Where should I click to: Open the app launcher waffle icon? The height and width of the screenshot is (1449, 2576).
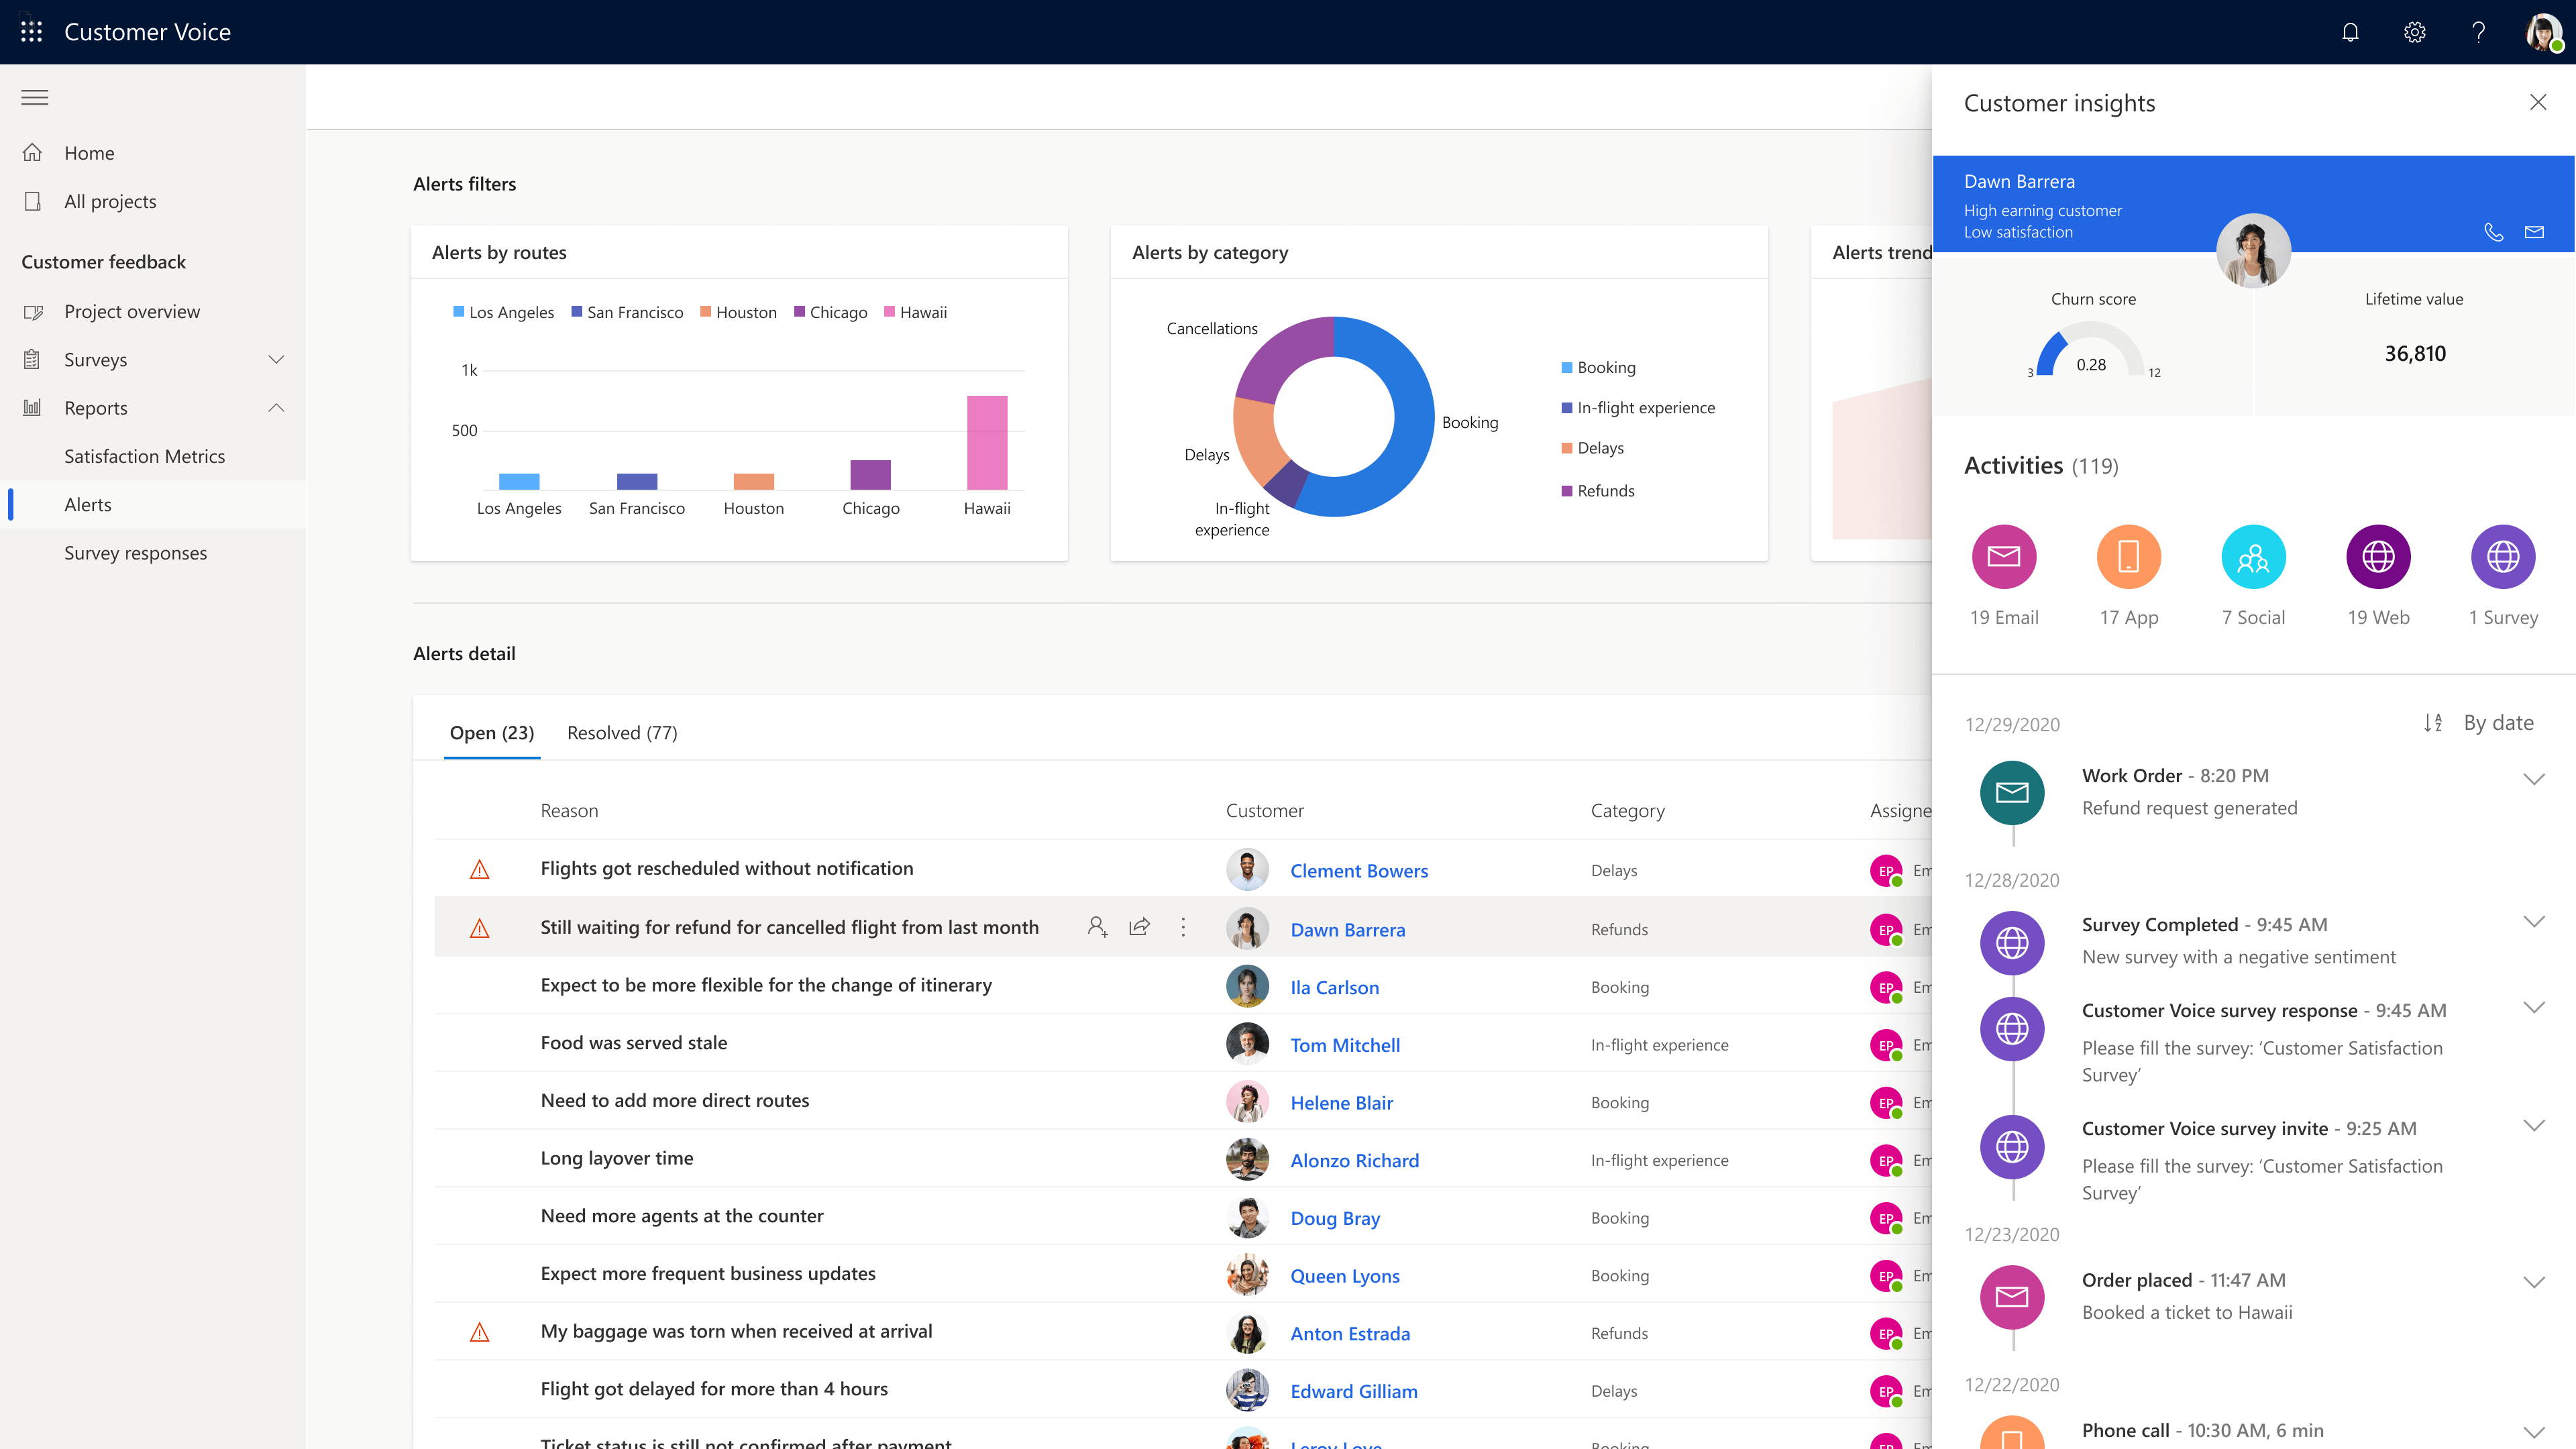coord(31,32)
